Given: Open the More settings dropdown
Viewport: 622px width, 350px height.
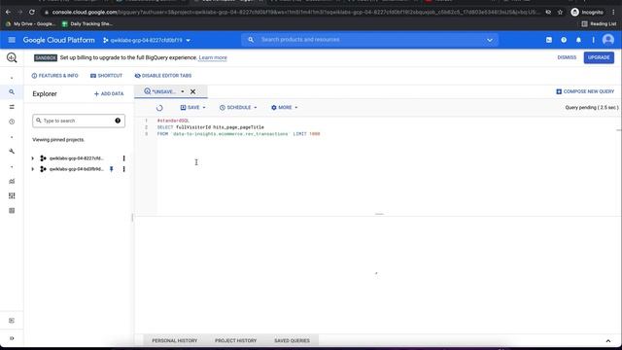Looking at the screenshot, I should pyautogui.click(x=284, y=108).
